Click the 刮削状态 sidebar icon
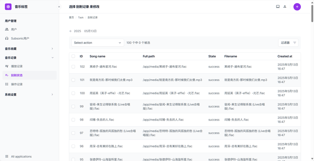Screen dimensions: 314x161 coord(7,75)
